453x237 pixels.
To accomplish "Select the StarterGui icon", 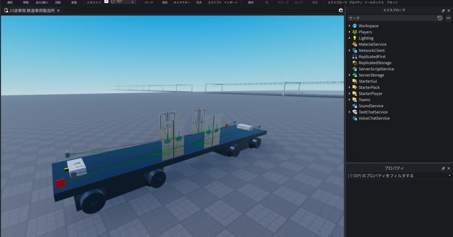I will tap(354, 81).
